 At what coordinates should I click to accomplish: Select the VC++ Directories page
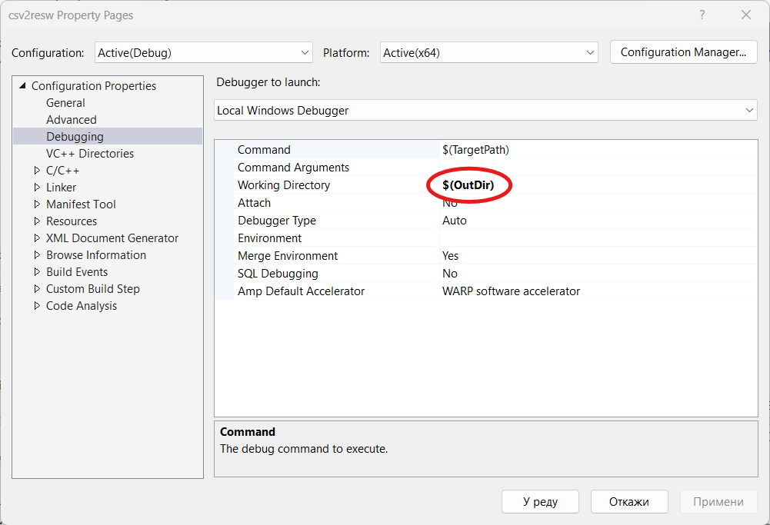[89, 154]
